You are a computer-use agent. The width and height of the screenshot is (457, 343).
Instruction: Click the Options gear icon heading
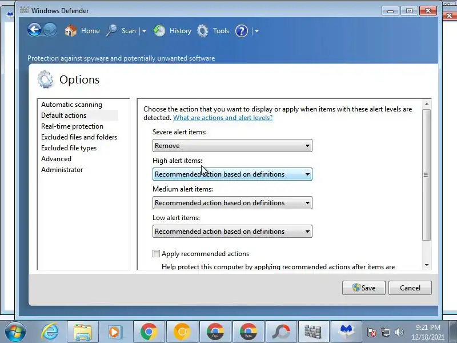point(45,79)
